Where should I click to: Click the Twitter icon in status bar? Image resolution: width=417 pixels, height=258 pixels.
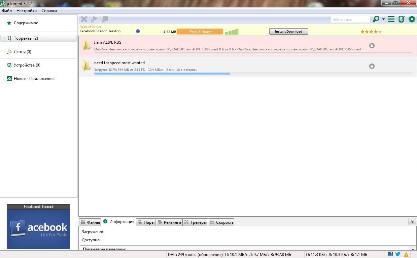click(397, 254)
